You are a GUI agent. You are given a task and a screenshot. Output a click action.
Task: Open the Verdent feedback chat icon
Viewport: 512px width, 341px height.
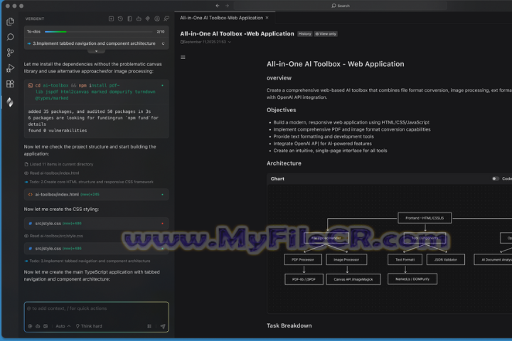coord(166,19)
